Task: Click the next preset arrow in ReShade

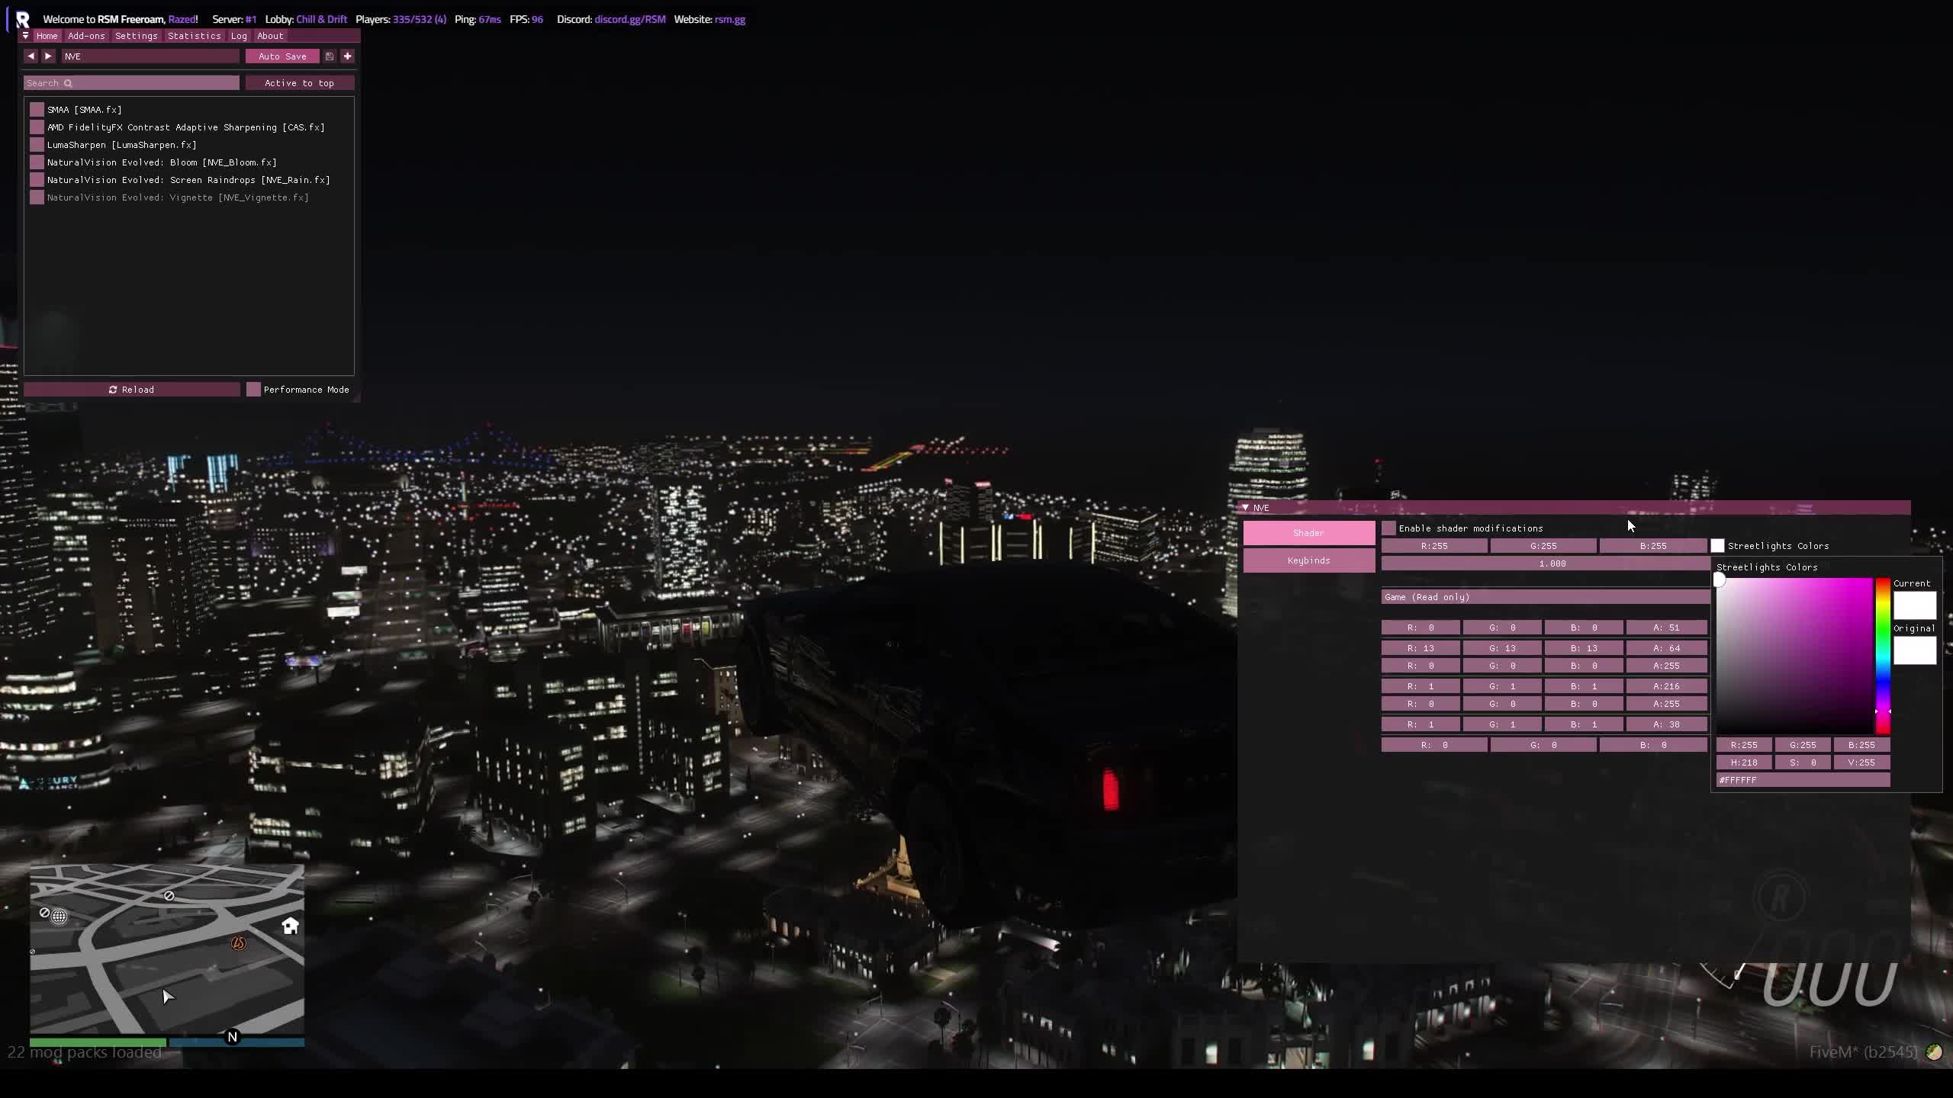Action: click(x=47, y=56)
